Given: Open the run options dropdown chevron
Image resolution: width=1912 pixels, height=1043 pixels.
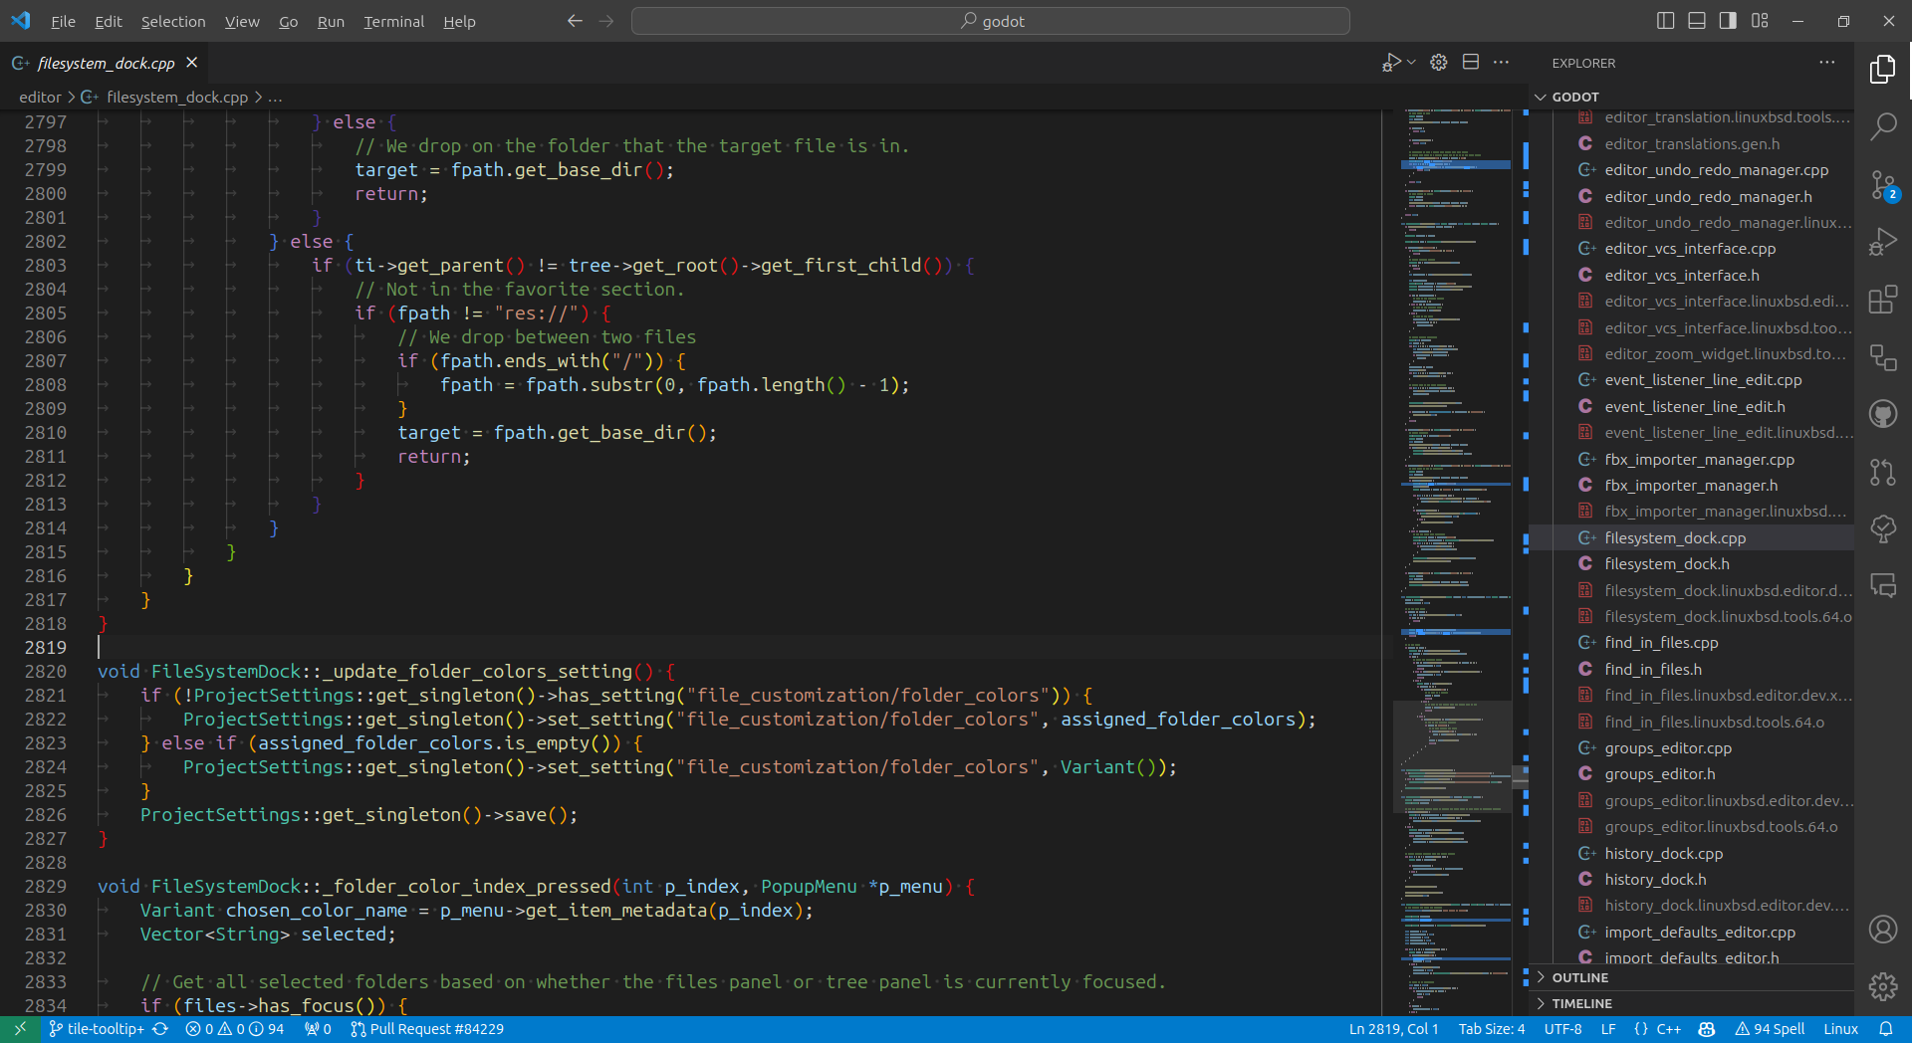Looking at the screenshot, I should point(1410,62).
